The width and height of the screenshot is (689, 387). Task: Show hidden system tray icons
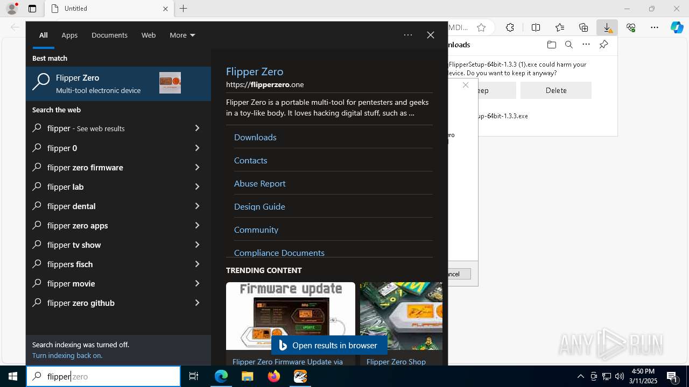click(x=580, y=376)
